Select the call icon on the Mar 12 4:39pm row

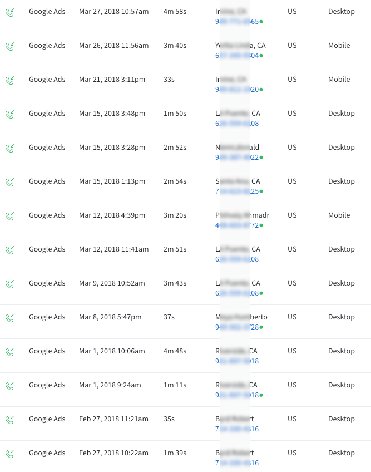click(x=9, y=216)
